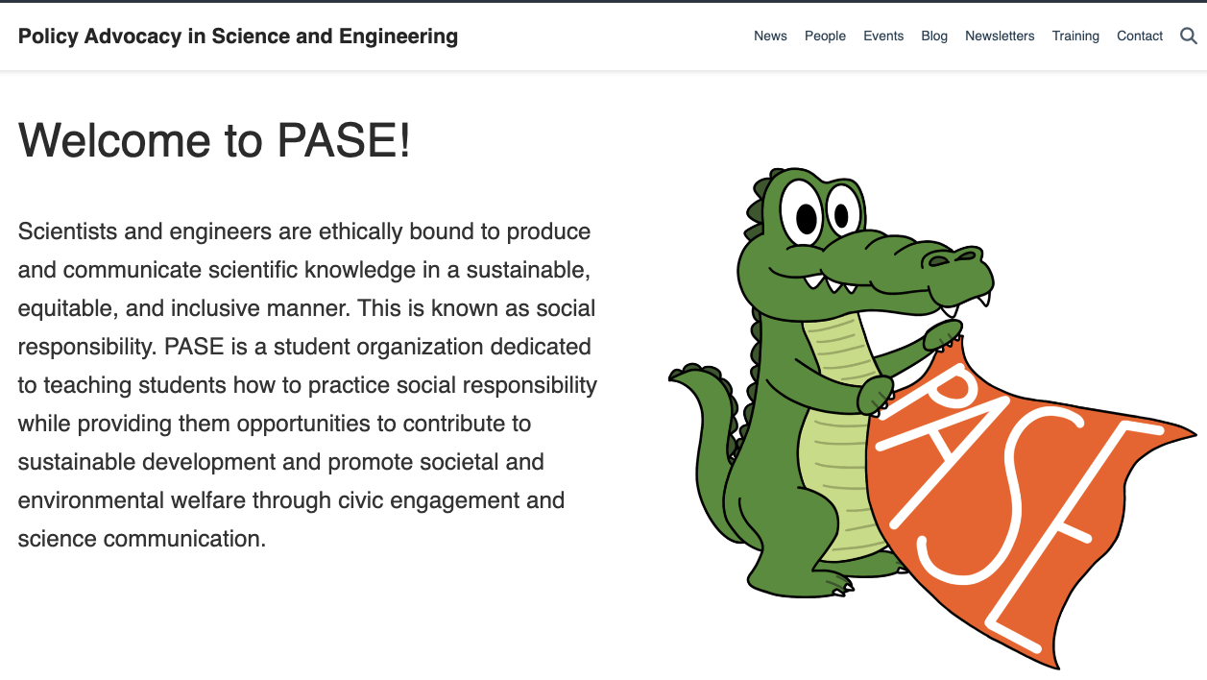
Task: Open the News page
Action: [770, 36]
